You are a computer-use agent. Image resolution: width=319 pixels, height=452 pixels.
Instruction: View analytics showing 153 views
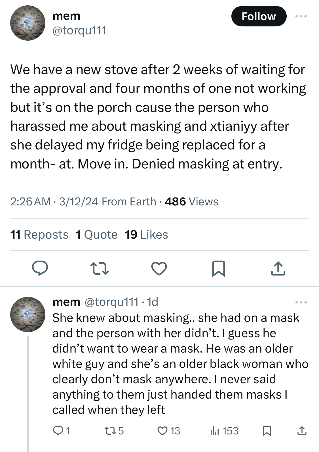click(224, 431)
